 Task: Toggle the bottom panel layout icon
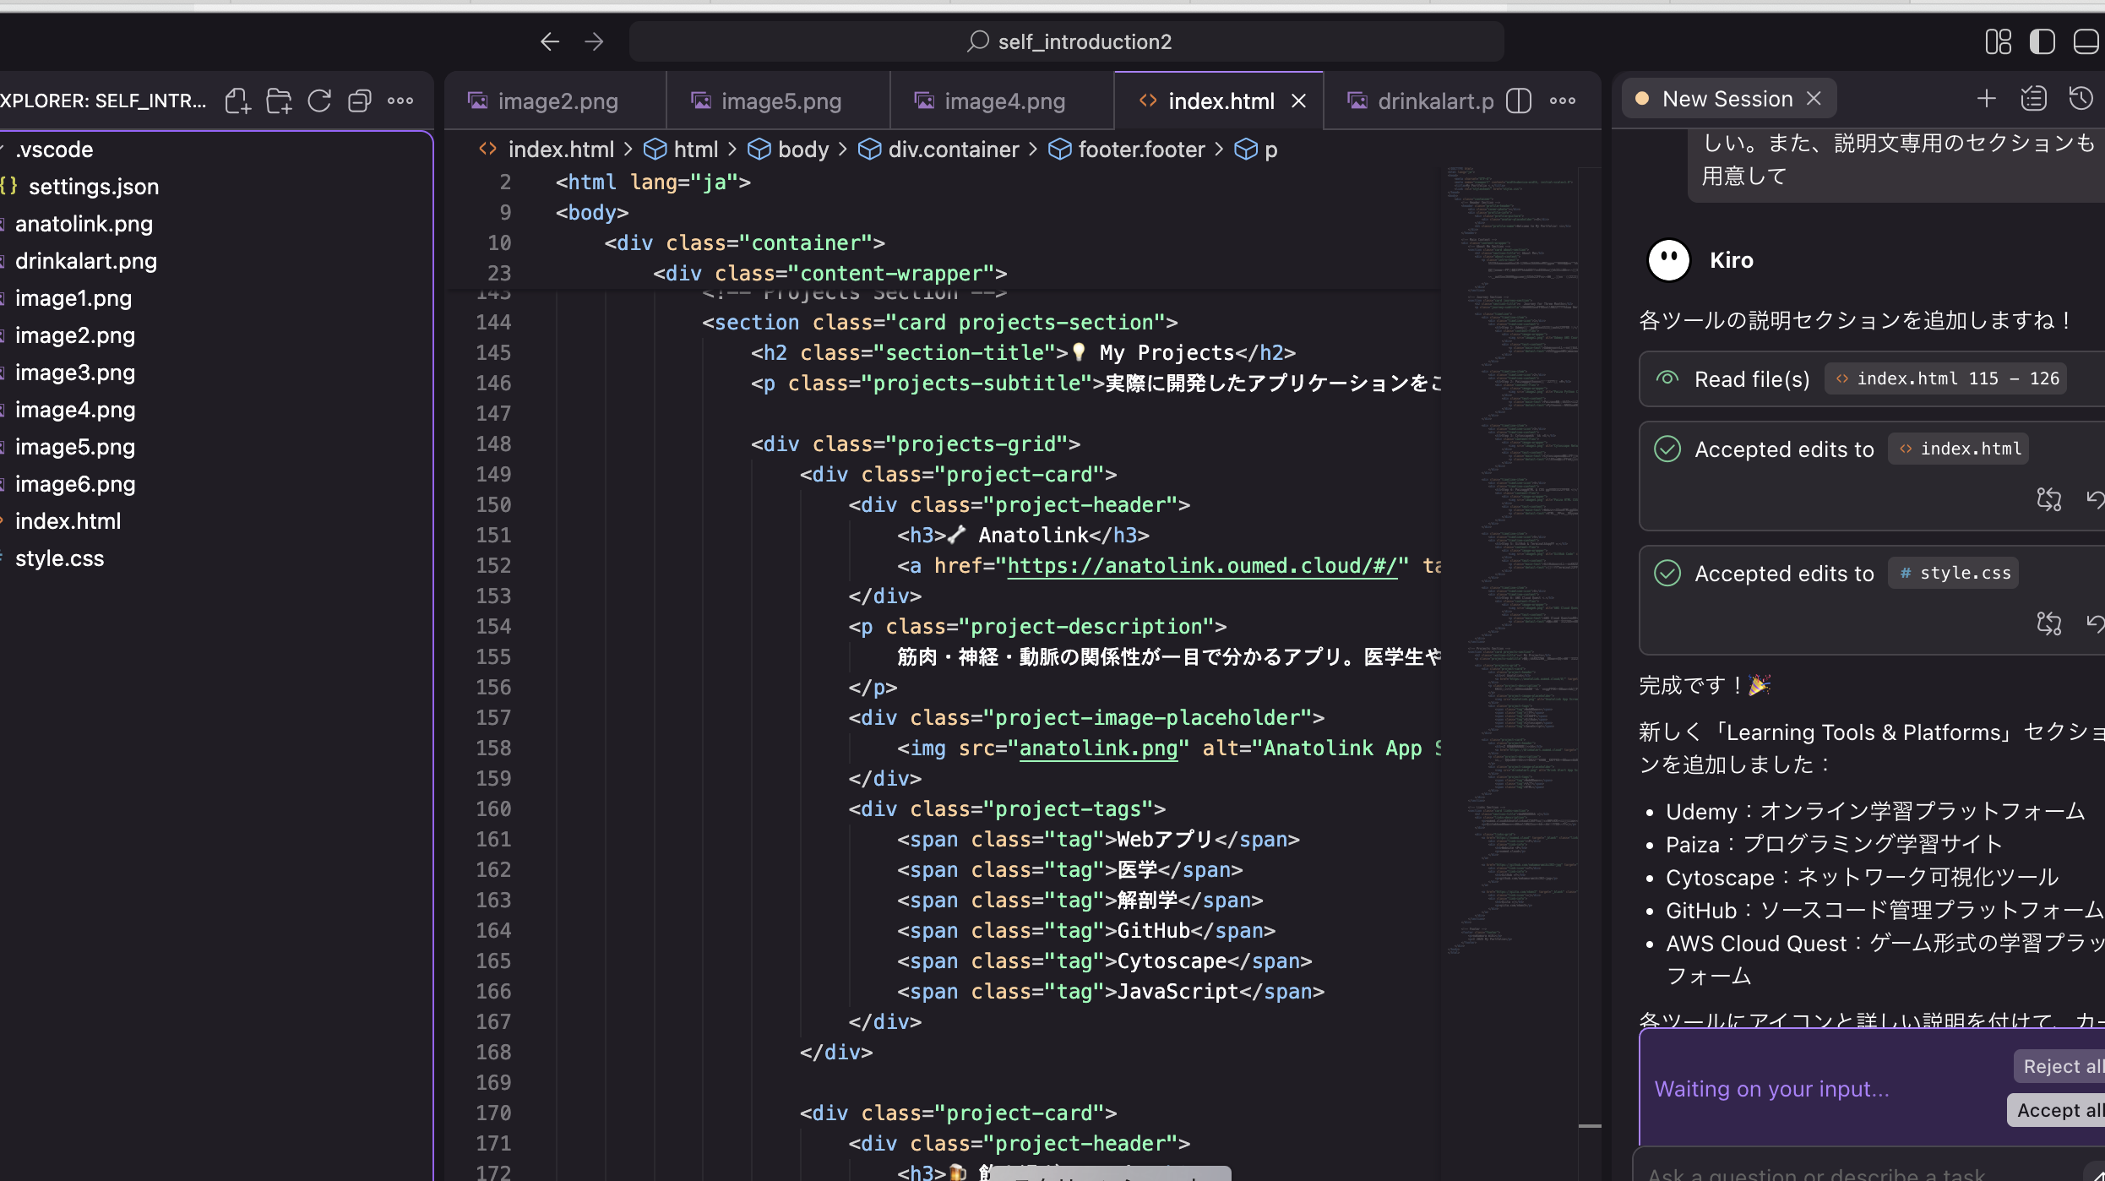tap(2085, 41)
